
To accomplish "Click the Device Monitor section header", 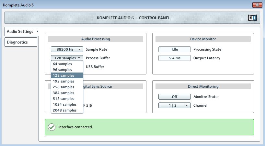I will 203,39.
